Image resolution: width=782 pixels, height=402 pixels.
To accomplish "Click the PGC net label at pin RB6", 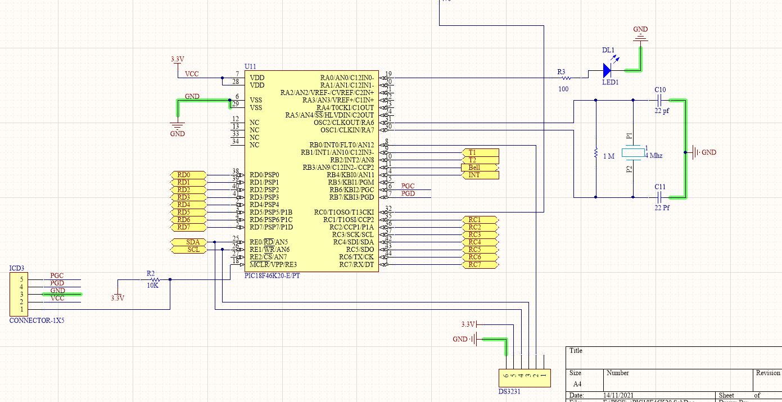I will (408, 186).
